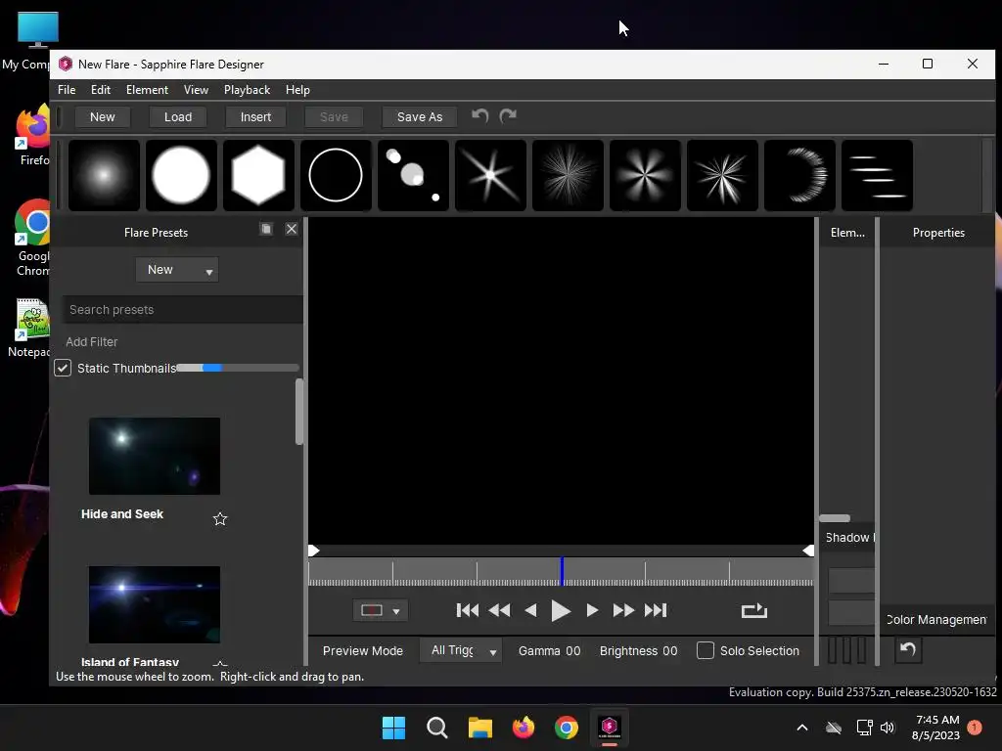This screenshot has height=751, width=1002.
Task: Add the solid disc element
Action: [181, 175]
